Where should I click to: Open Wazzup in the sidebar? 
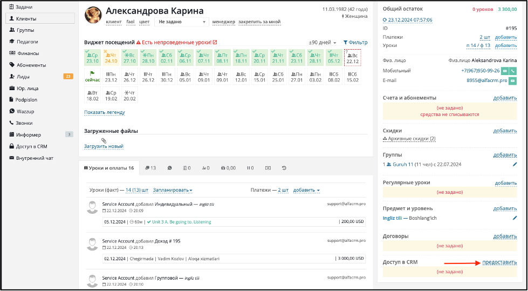click(22, 111)
